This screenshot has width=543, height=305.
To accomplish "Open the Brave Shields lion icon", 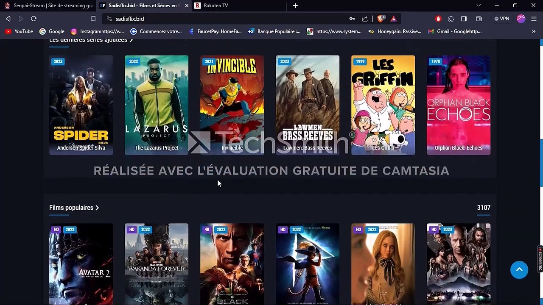I will click(381, 19).
